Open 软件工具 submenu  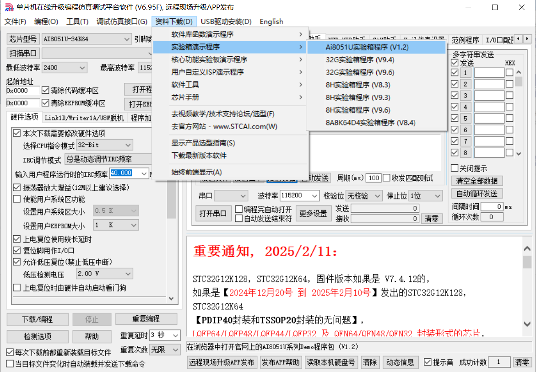pyautogui.click(x=230, y=84)
